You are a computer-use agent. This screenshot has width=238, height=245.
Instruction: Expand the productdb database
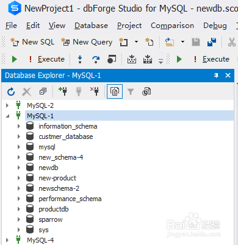coord(19,209)
